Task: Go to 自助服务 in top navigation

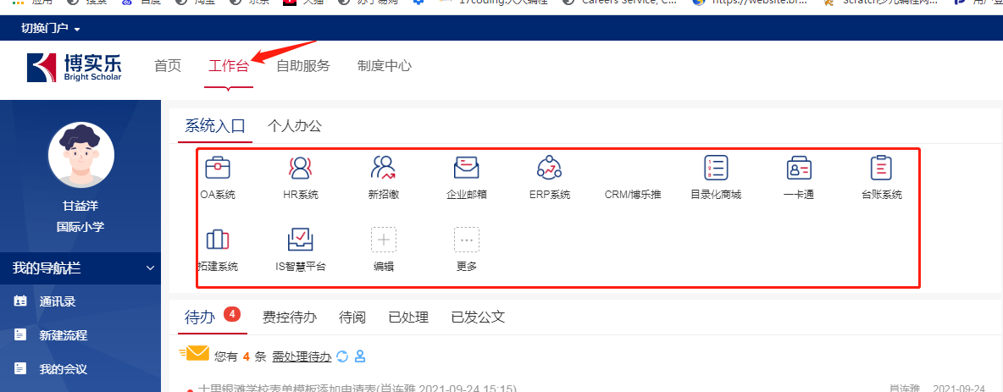Action: pyautogui.click(x=302, y=66)
